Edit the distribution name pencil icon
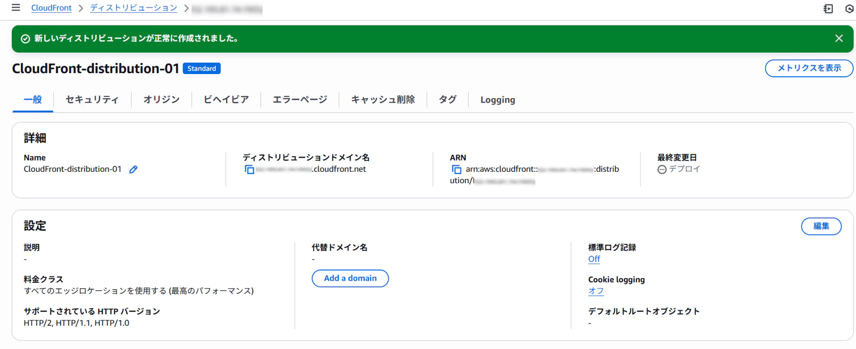This screenshot has width=856, height=349. (x=133, y=169)
